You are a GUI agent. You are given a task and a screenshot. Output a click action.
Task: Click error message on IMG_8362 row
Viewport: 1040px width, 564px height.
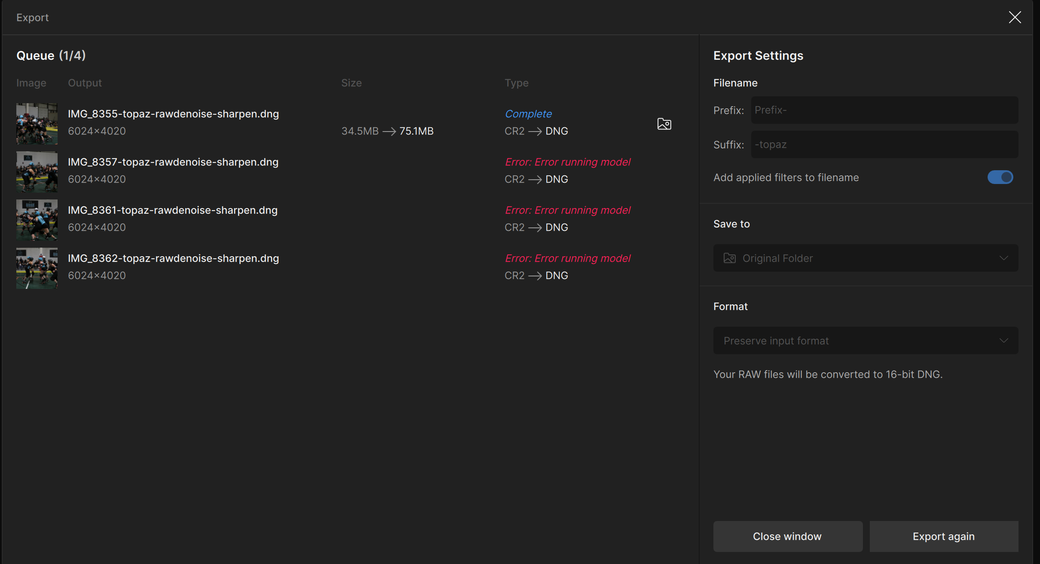click(x=567, y=258)
